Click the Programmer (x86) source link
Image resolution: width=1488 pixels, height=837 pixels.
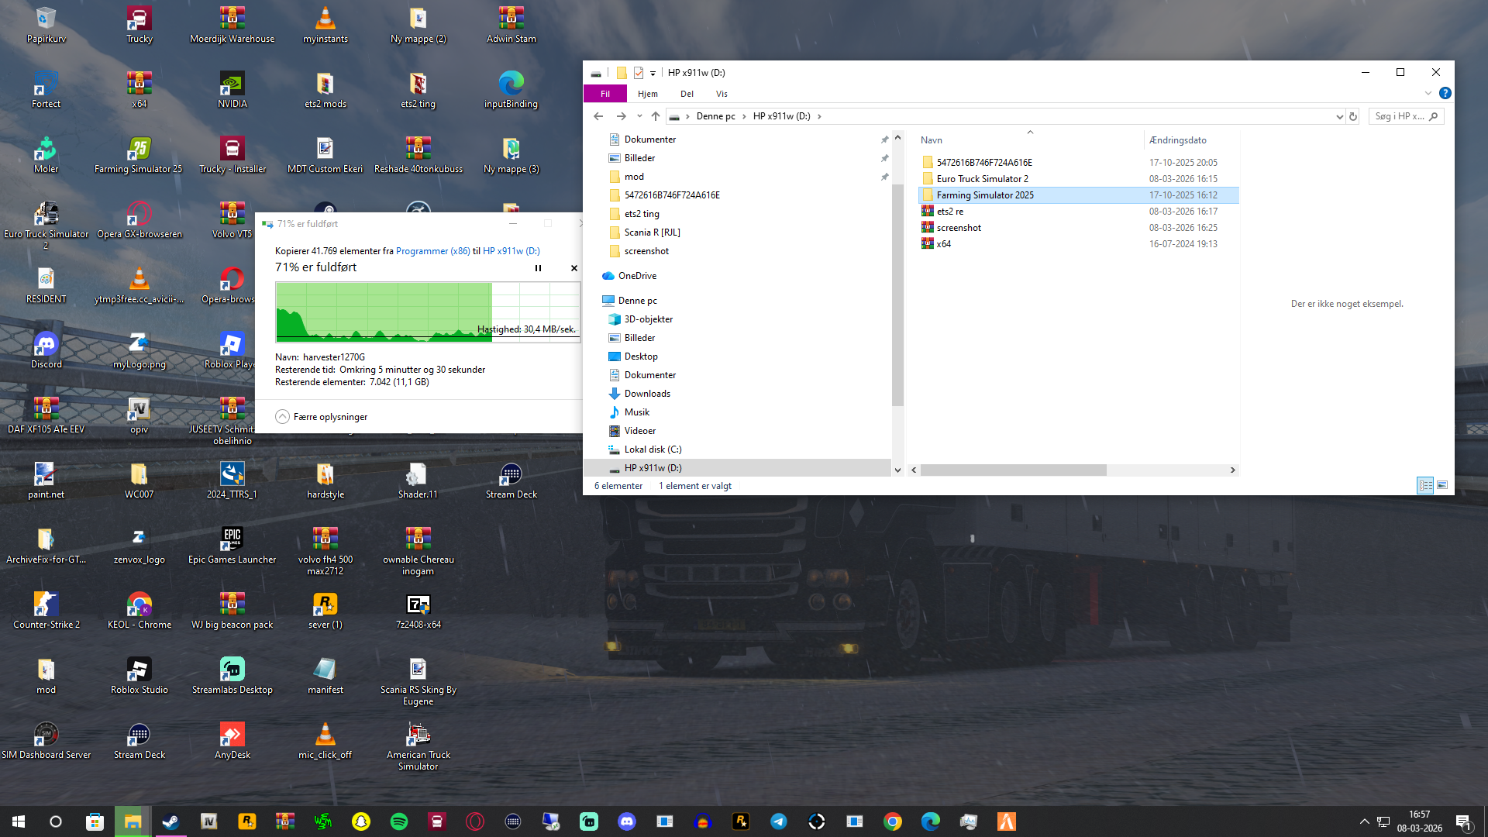(x=432, y=251)
